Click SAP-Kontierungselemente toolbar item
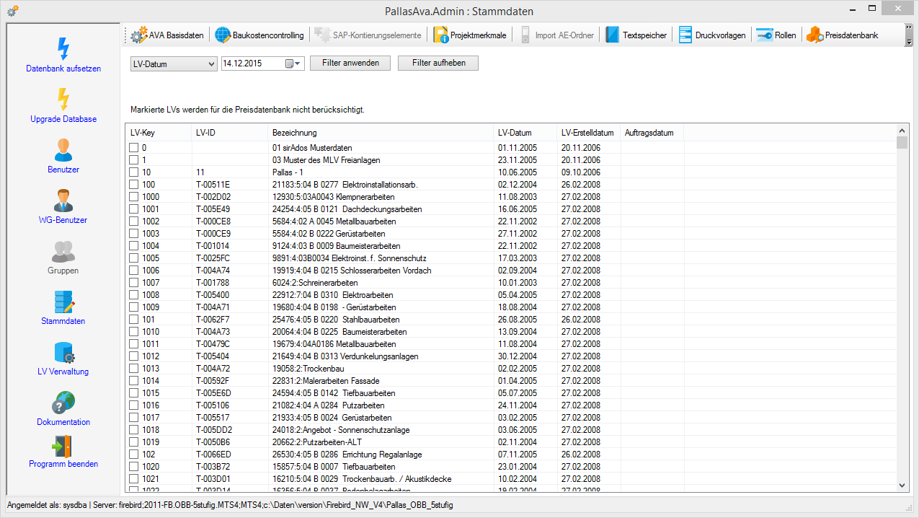The height and width of the screenshot is (518, 919). click(368, 35)
